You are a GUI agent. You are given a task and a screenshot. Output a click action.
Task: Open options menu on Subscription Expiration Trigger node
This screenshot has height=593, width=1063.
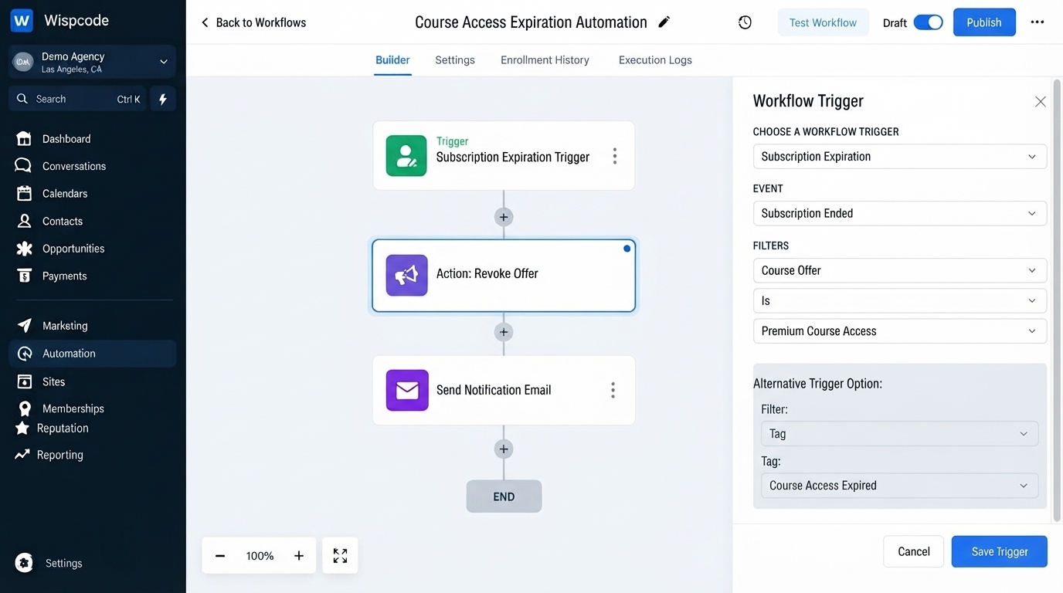pyautogui.click(x=615, y=156)
